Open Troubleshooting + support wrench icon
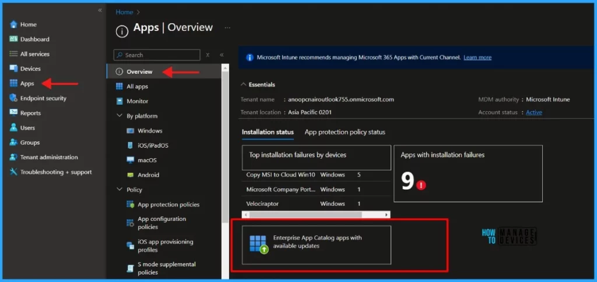 point(13,172)
